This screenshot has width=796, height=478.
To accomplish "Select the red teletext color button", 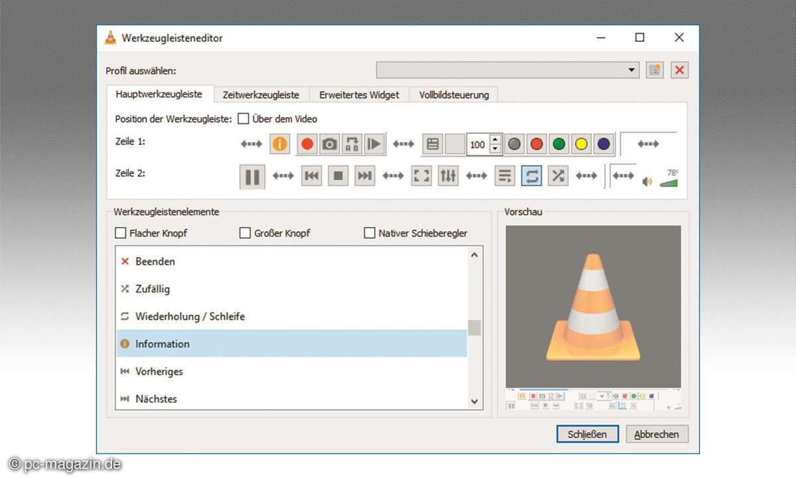I will click(537, 144).
